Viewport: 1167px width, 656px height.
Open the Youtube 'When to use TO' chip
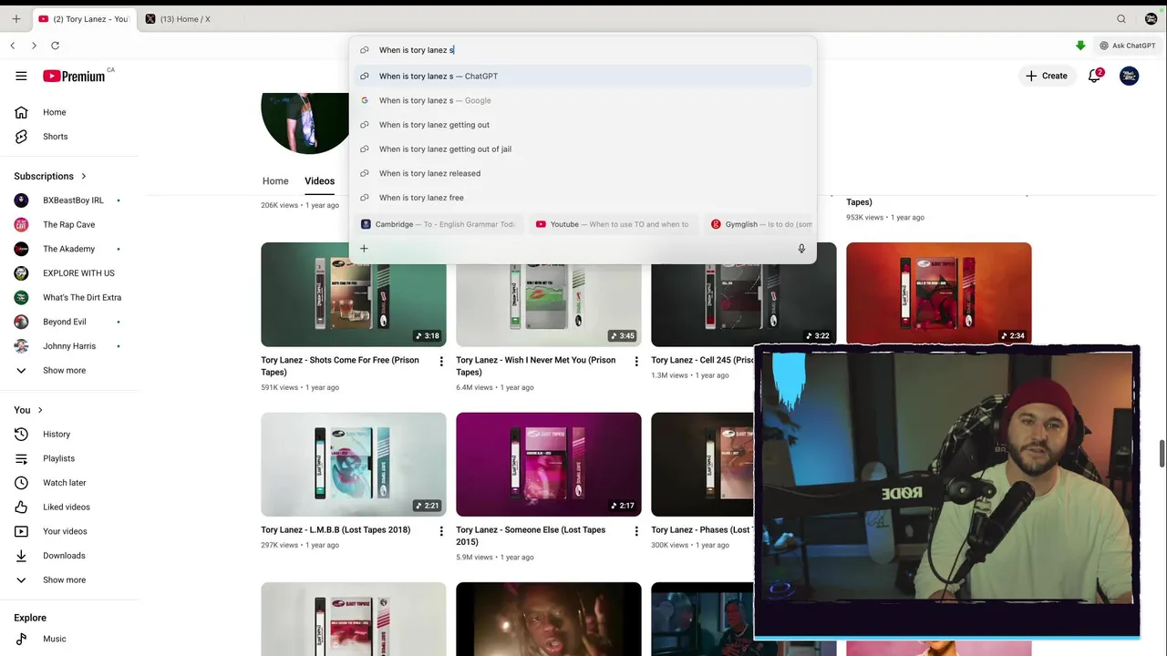(613, 224)
